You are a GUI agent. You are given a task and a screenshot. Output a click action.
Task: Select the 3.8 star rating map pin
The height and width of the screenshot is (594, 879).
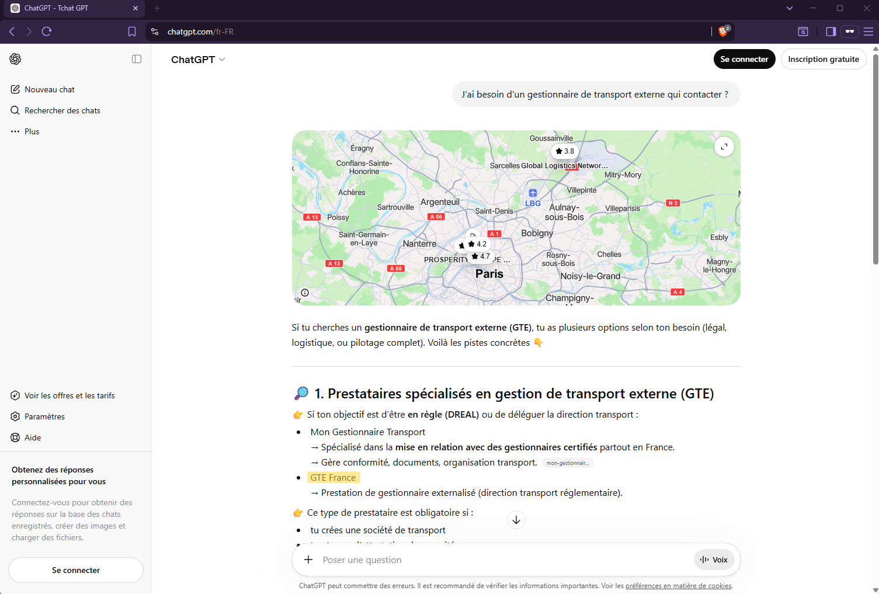pyautogui.click(x=565, y=151)
